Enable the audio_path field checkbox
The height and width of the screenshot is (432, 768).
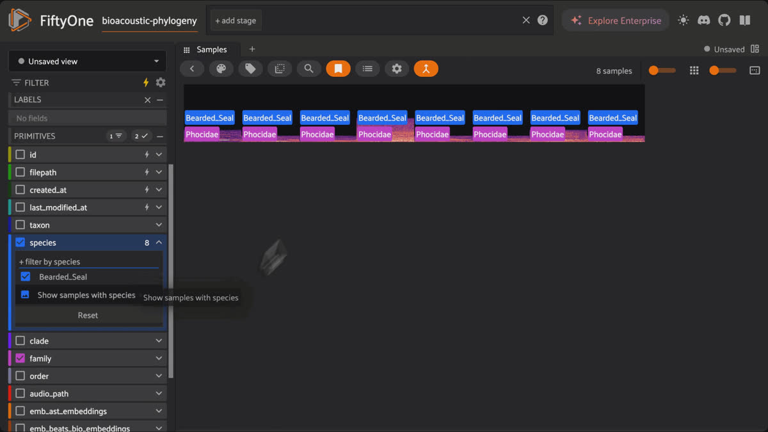point(20,394)
